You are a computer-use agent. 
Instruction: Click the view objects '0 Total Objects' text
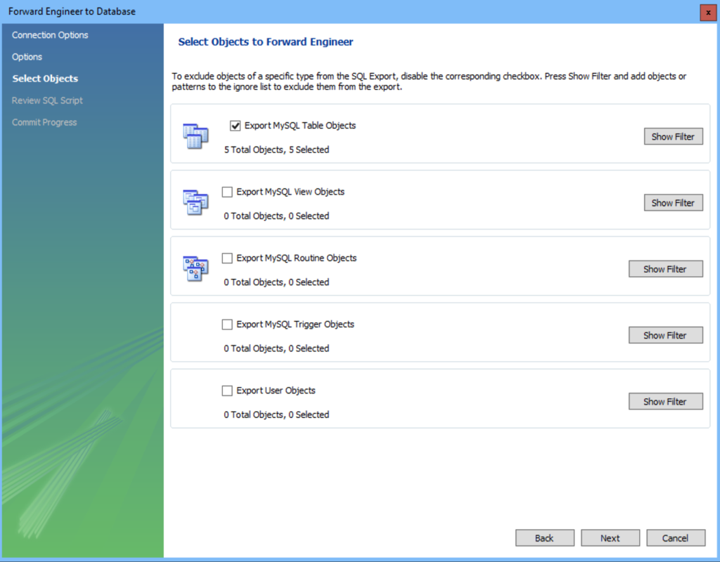[x=276, y=216]
